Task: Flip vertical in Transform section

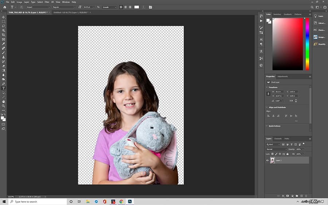Action: (x=296, y=101)
